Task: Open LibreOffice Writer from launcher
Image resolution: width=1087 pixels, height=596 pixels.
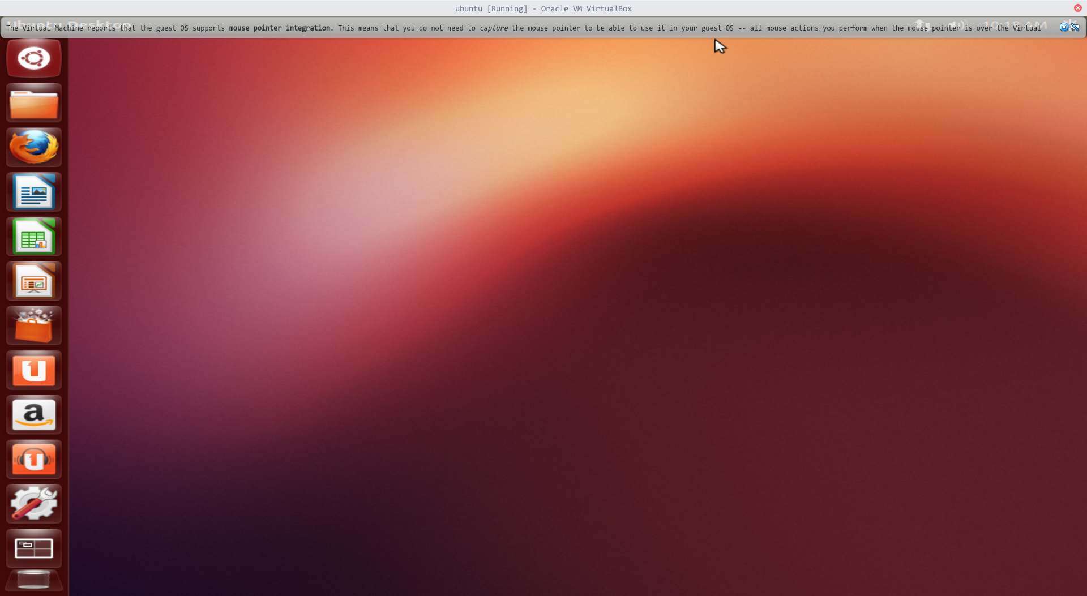Action: [x=34, y=192]
